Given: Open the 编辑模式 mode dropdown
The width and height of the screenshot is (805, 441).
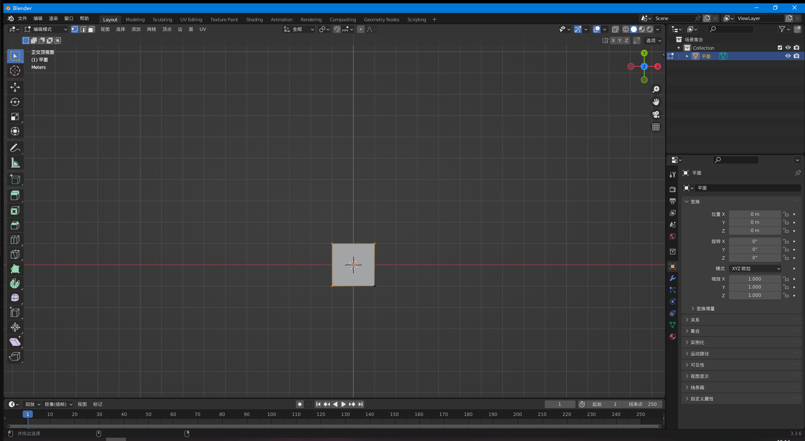Looking at the screenshot, I should pos(46,29).
